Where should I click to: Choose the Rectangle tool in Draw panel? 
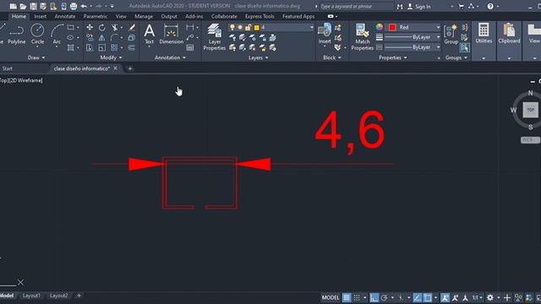click(70, 27)
